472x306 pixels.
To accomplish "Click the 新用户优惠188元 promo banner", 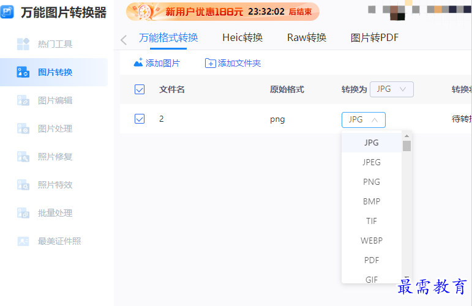I will [223, 12].
